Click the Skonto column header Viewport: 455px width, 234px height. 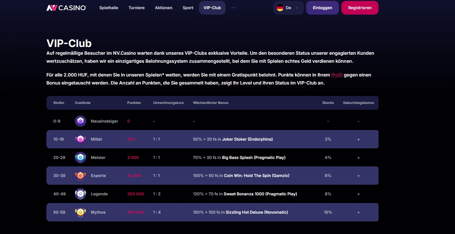[x=328, y=103]
